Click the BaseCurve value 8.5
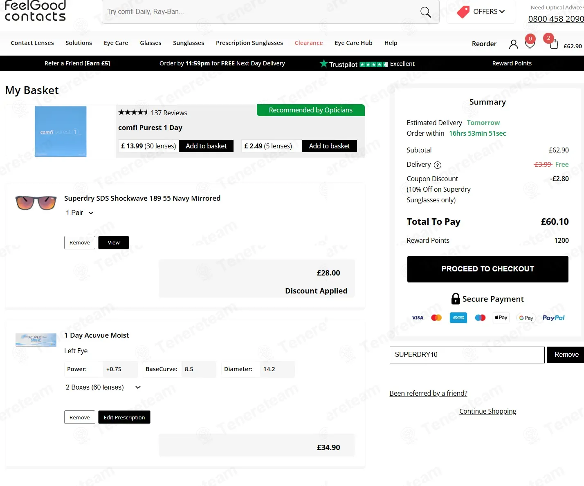 point(189,369)
